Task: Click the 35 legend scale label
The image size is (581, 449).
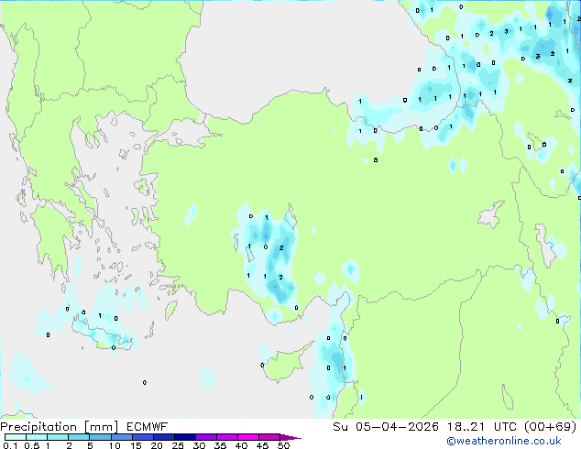Action: click(220, 445)
